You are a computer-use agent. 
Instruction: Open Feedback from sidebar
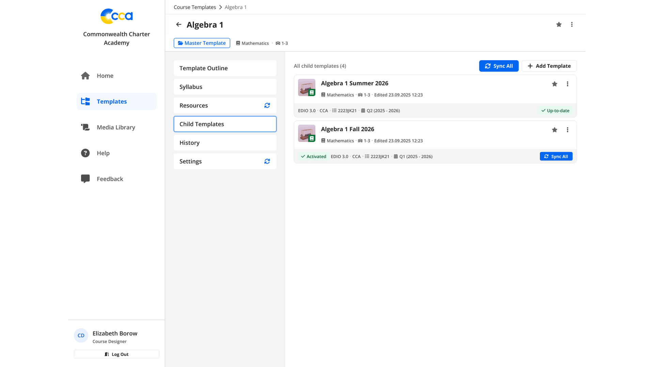[116, 179]
